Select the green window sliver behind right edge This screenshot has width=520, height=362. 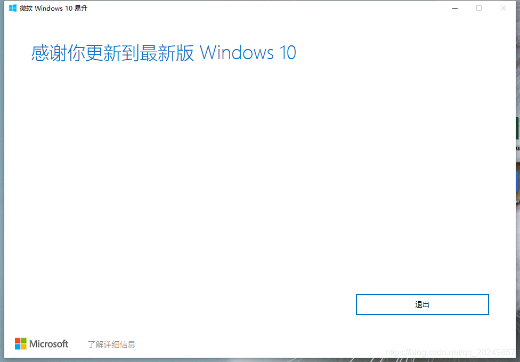click(x=518, y=128)
